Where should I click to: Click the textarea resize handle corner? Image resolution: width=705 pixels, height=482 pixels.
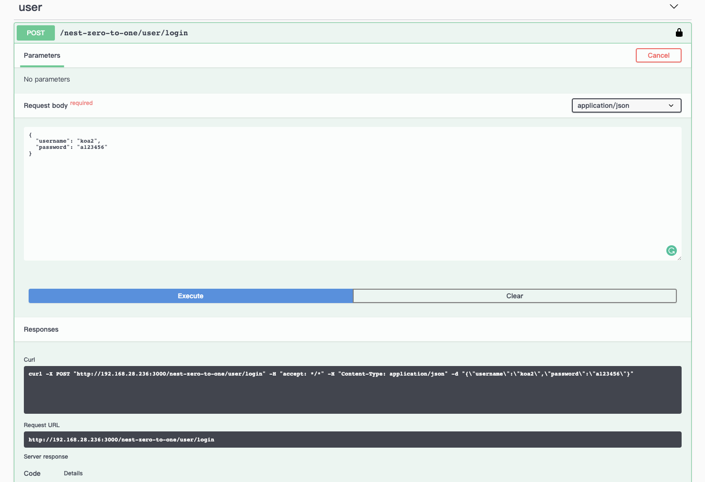pos(679,258)
